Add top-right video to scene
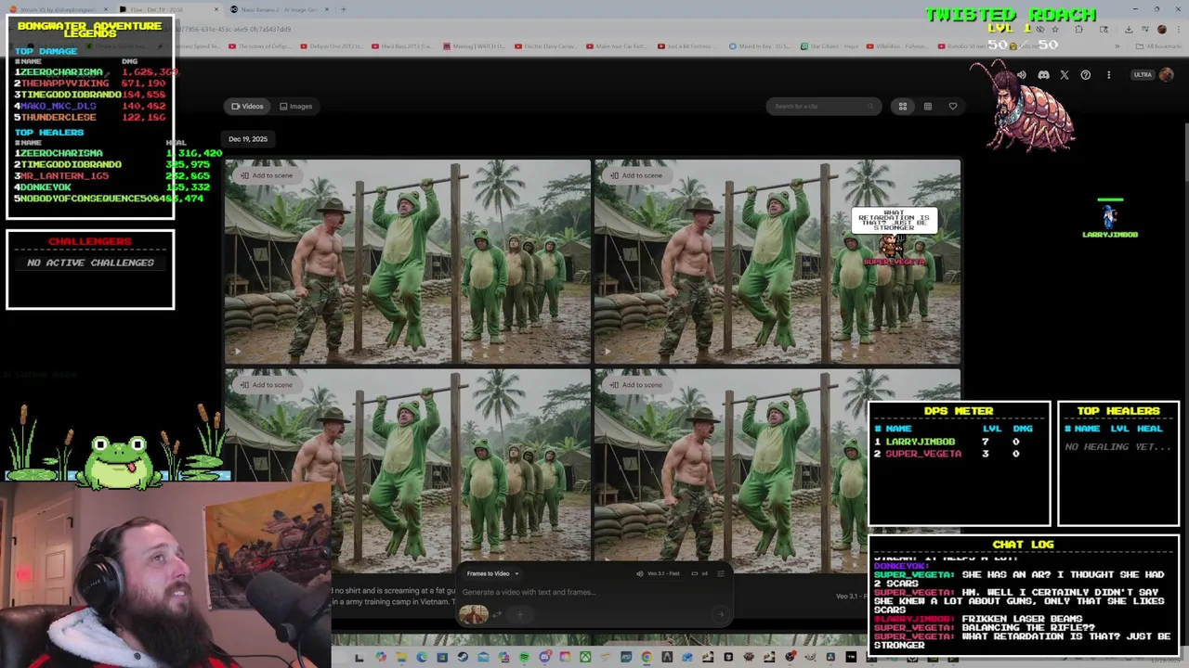This screenshot has width=1189, height=668. pos(636,175)
